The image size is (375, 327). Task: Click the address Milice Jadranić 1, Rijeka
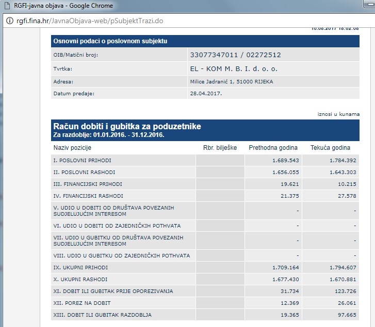[x=232, y=81]
